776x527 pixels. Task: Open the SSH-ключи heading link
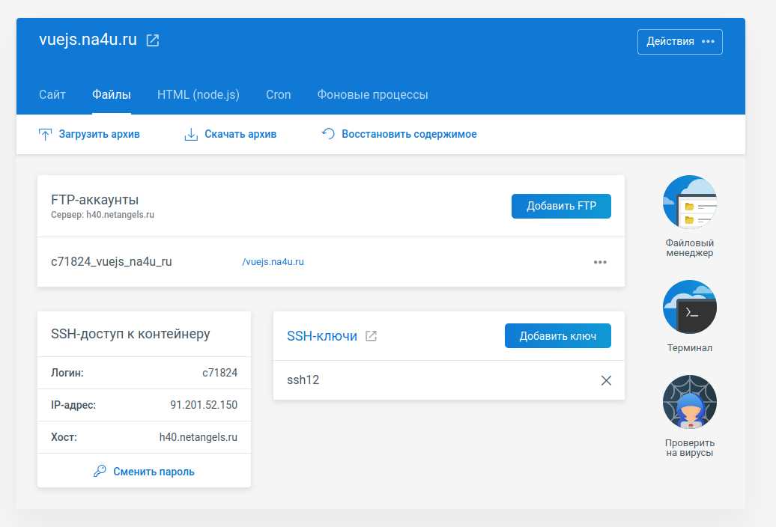click(322, 336)
